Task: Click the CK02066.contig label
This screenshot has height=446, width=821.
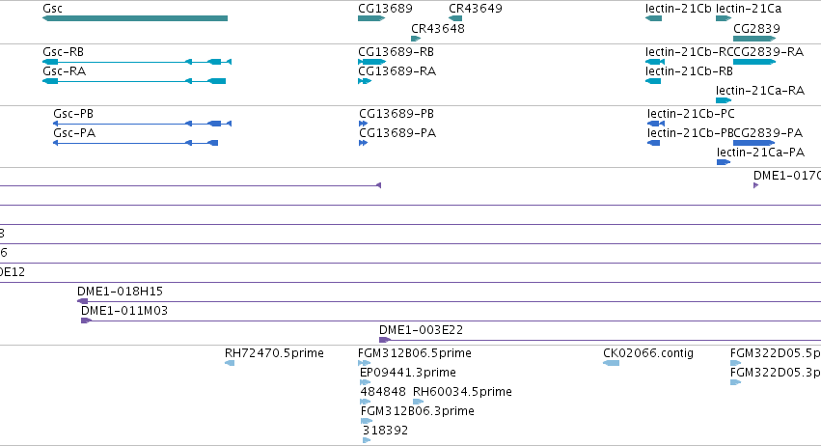Action: point(648,353)
